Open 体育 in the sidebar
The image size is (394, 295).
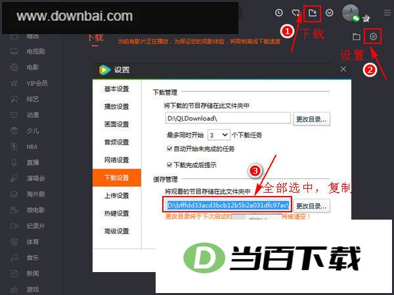[33, 242]
